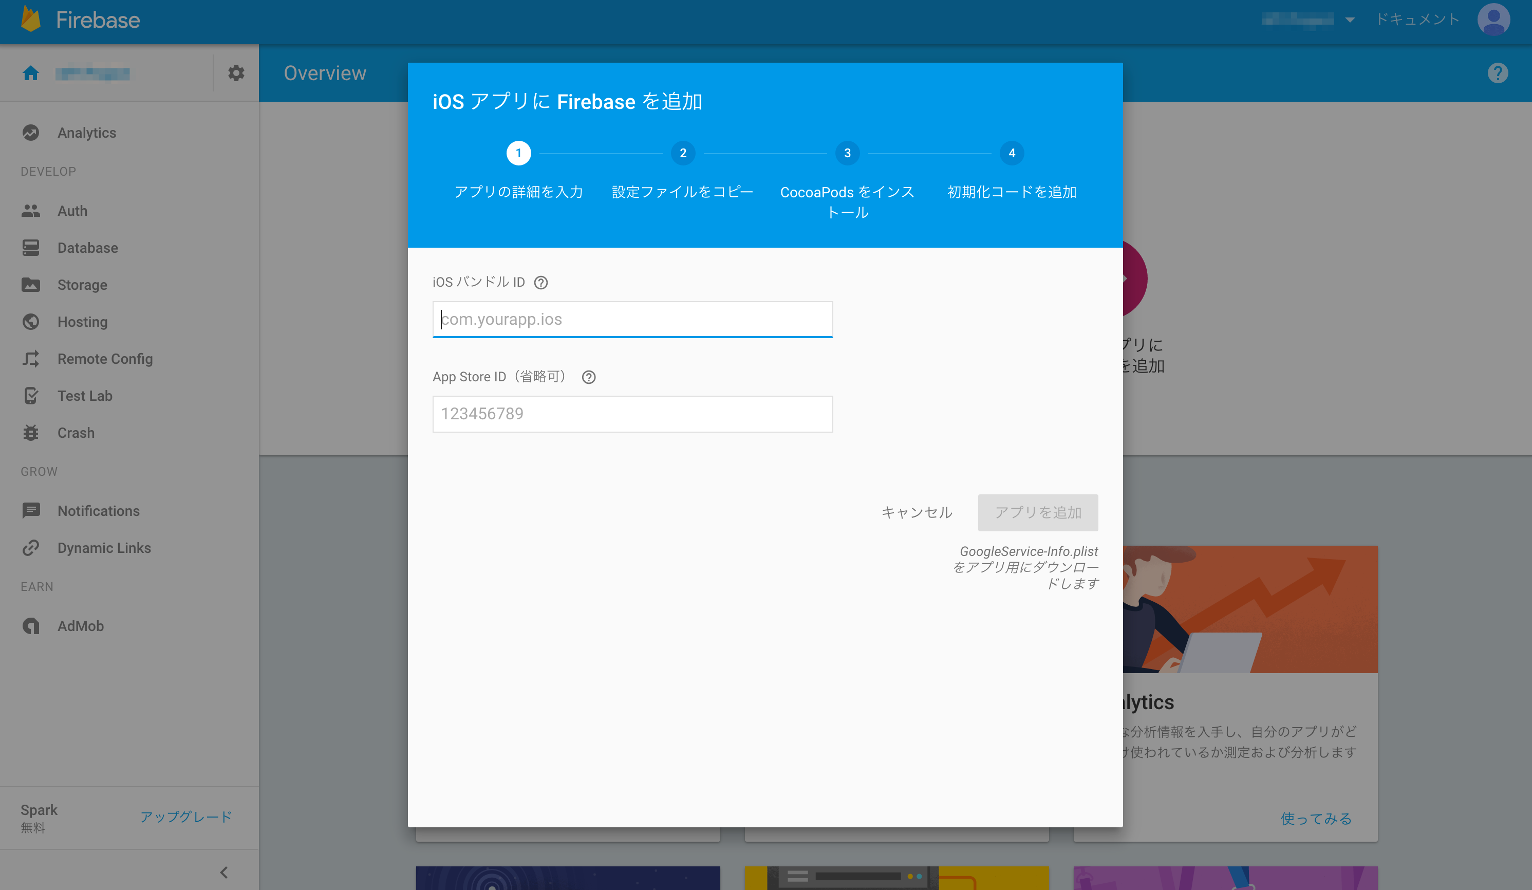Collapse the sidebar with the chevron
Screen dimensions: 1532x890
pos(223,873)
